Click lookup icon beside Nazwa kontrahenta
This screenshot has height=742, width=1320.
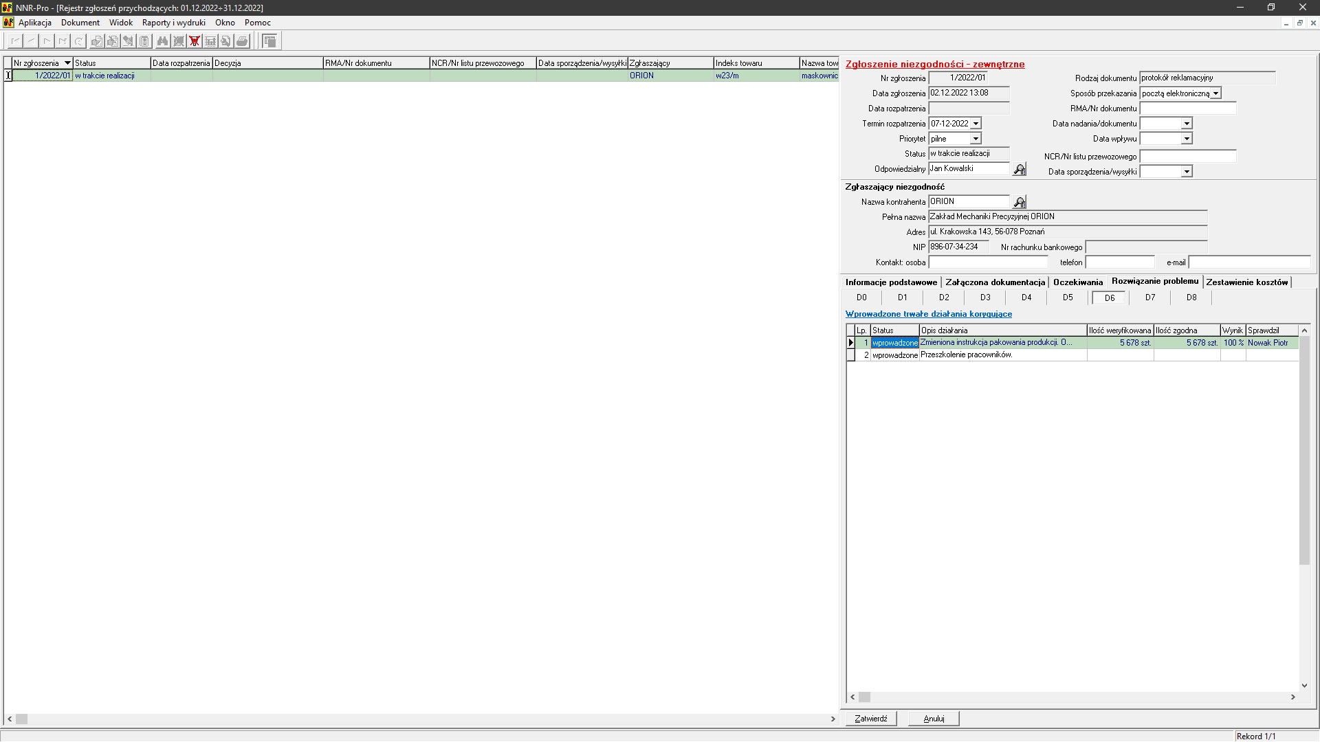[x=1020, y=202]
